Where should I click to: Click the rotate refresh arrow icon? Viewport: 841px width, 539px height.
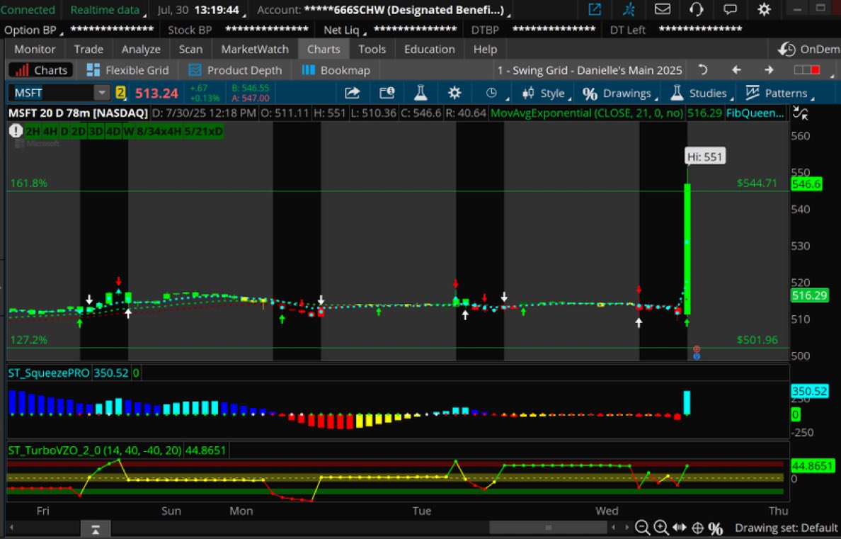click(x=703, y=70)
